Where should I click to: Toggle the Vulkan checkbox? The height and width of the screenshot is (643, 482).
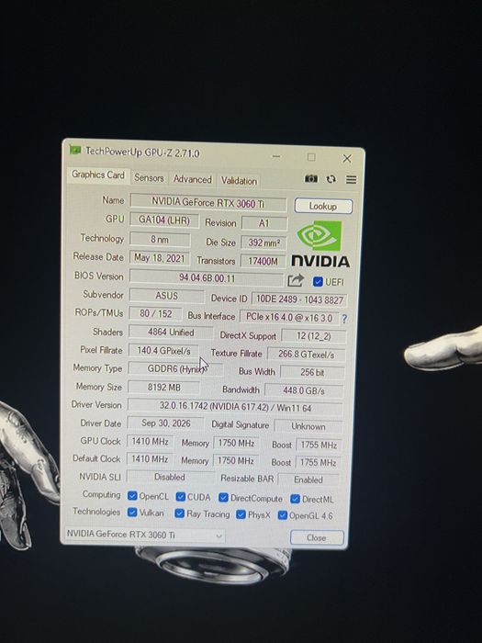click(132, 513)
